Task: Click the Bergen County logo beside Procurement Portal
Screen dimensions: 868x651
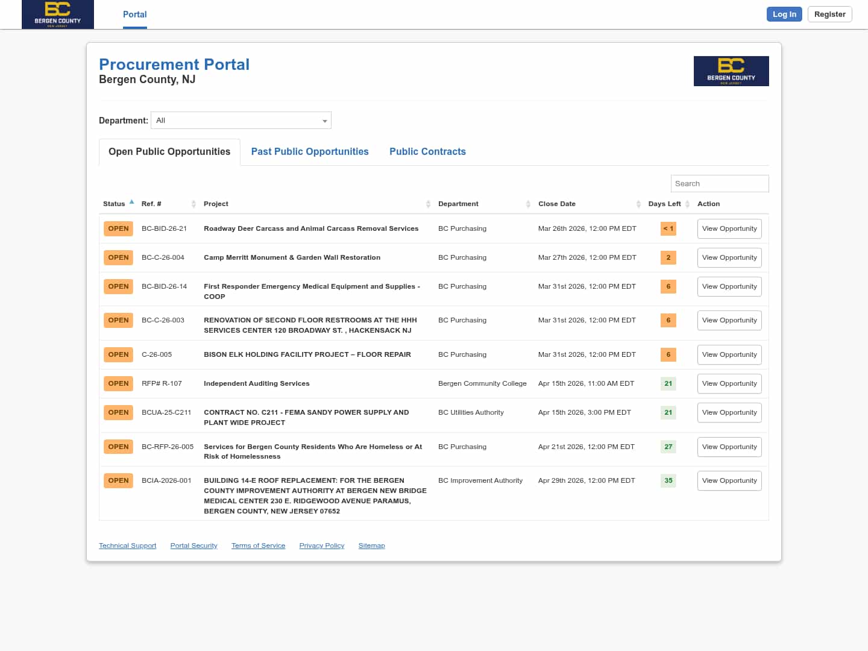Action: [x=731, y=71]
